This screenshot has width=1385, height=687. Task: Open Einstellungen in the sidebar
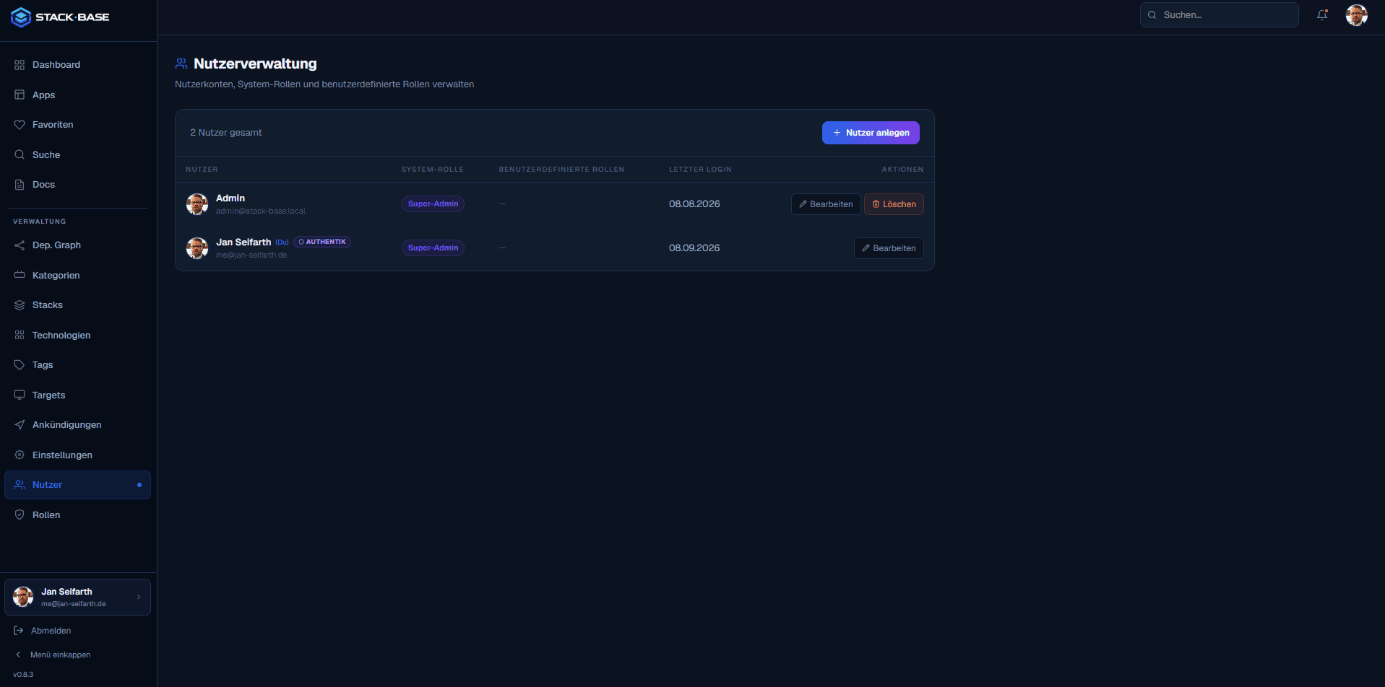pos(77,455)
